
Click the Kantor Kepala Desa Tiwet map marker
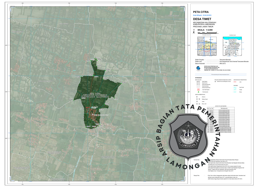click(x=92, y=115)
